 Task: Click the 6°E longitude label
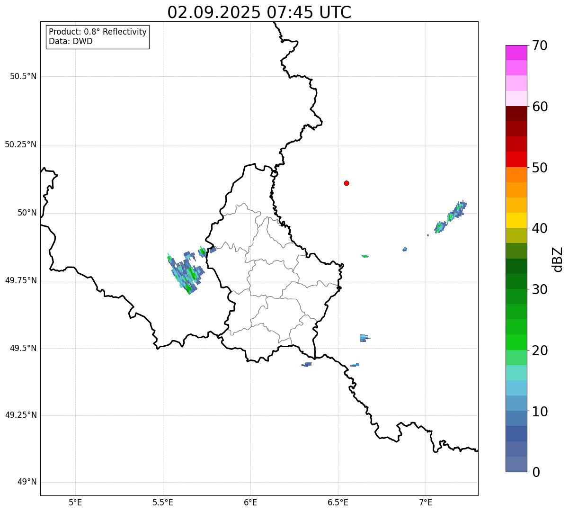click(x=250, y=502)
